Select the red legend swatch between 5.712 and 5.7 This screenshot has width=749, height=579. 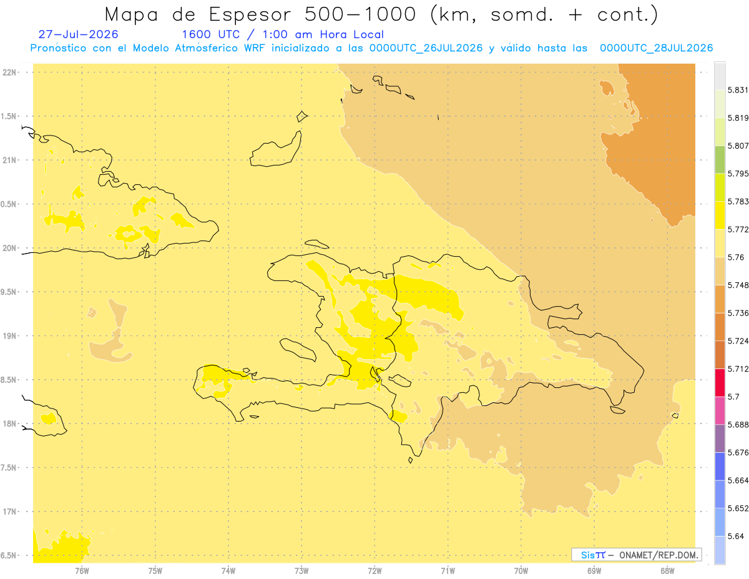[720, 382]
